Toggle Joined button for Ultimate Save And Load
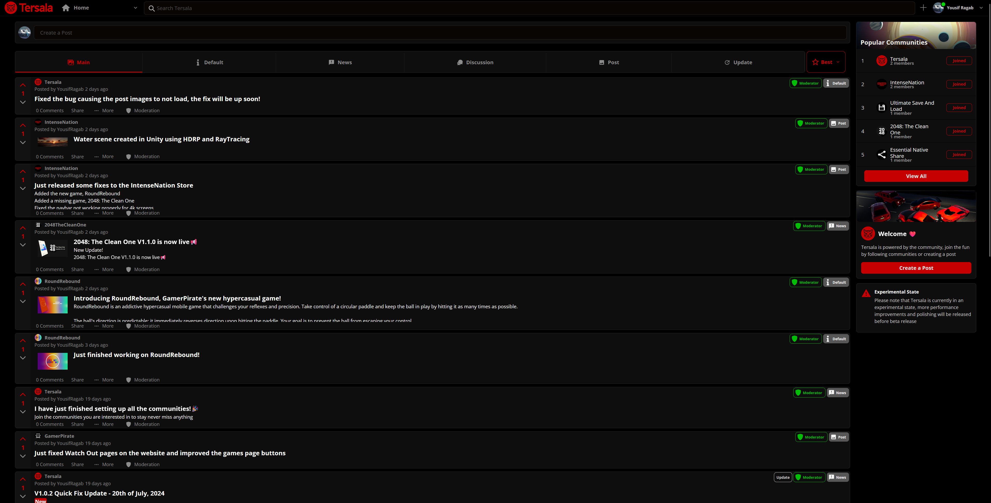991x503 pixels. [959, 108]
